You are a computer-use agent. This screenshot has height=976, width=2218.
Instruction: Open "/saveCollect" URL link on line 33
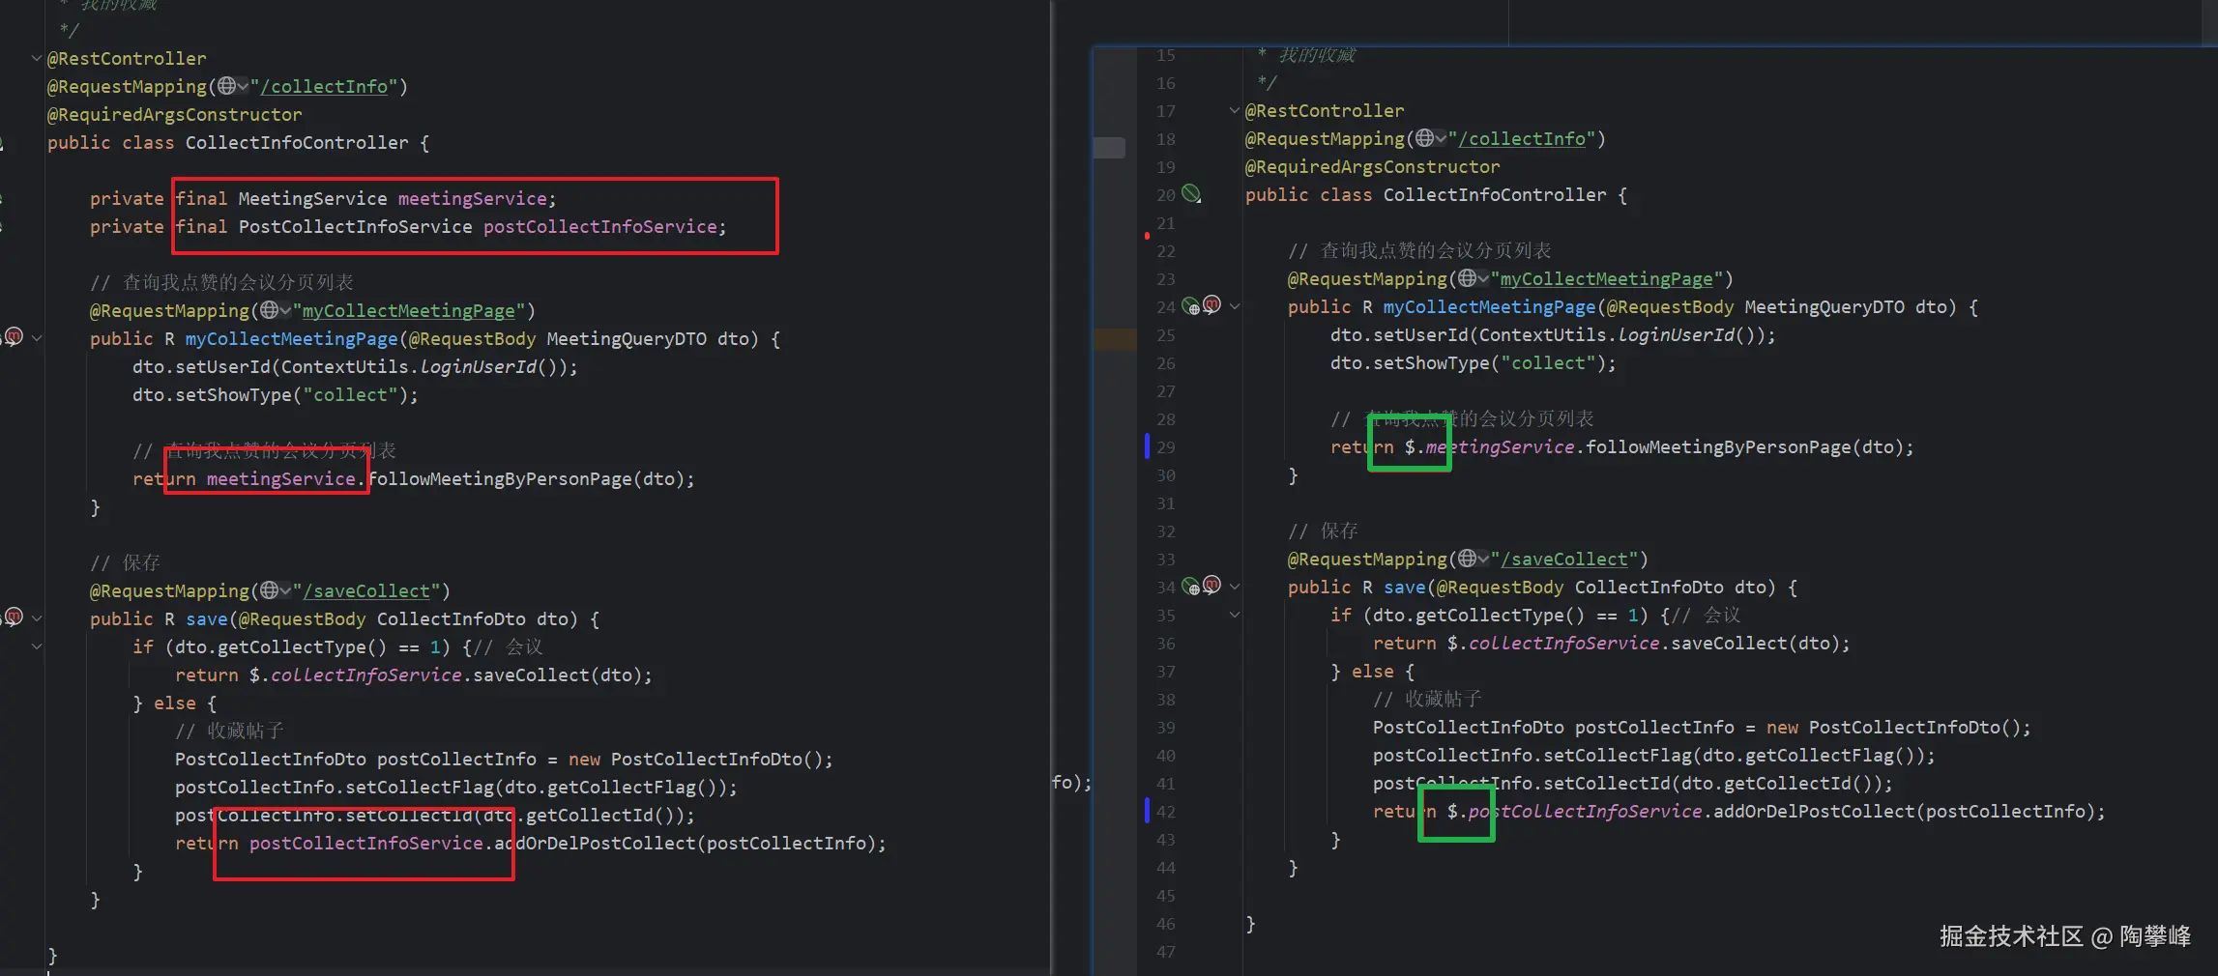[1565, 560]
